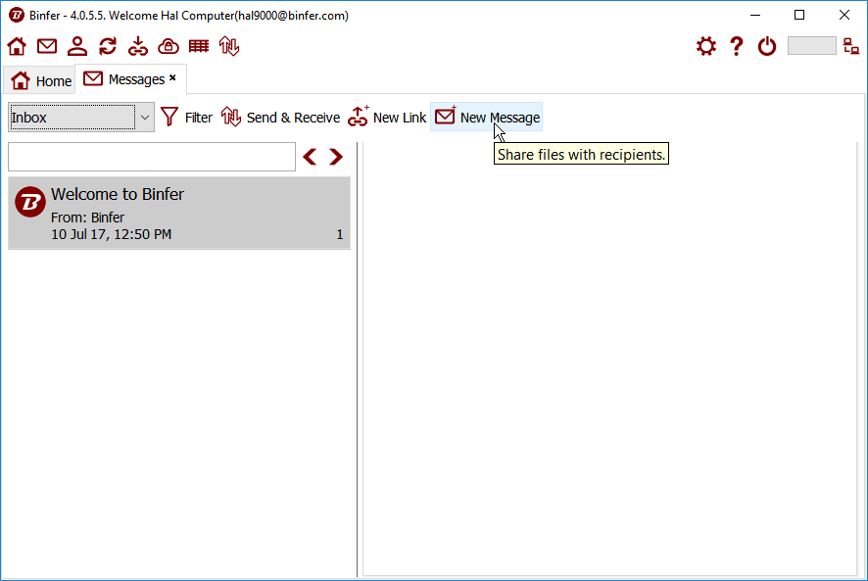Open the Welcome to Binfer message
The width and height of the screenshot is (868, 581).
(179, 214)
